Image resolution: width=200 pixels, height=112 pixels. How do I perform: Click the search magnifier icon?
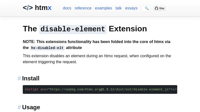click(x=146, y=8)
